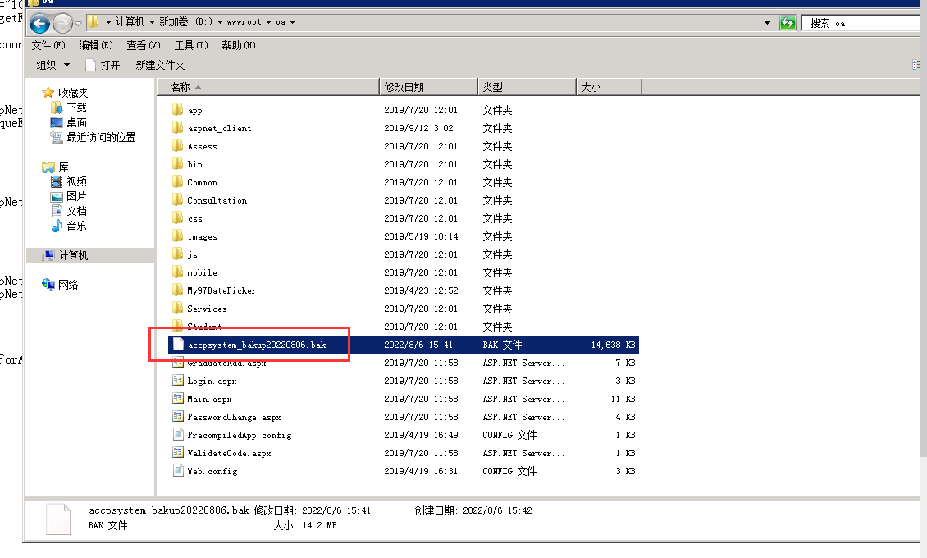The image size is (927, 558).
Task: Select the Web.config file icon
Action: click(178, 471)
